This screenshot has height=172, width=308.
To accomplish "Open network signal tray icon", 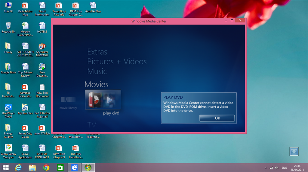I will (x=271, y=168).
